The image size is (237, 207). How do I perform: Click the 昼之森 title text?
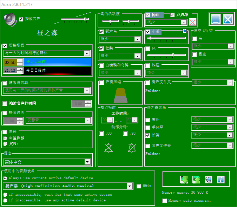point(47,33)
